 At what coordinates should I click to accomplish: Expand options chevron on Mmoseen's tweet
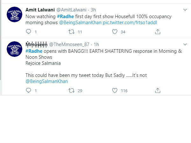click(x=185, y=44)
